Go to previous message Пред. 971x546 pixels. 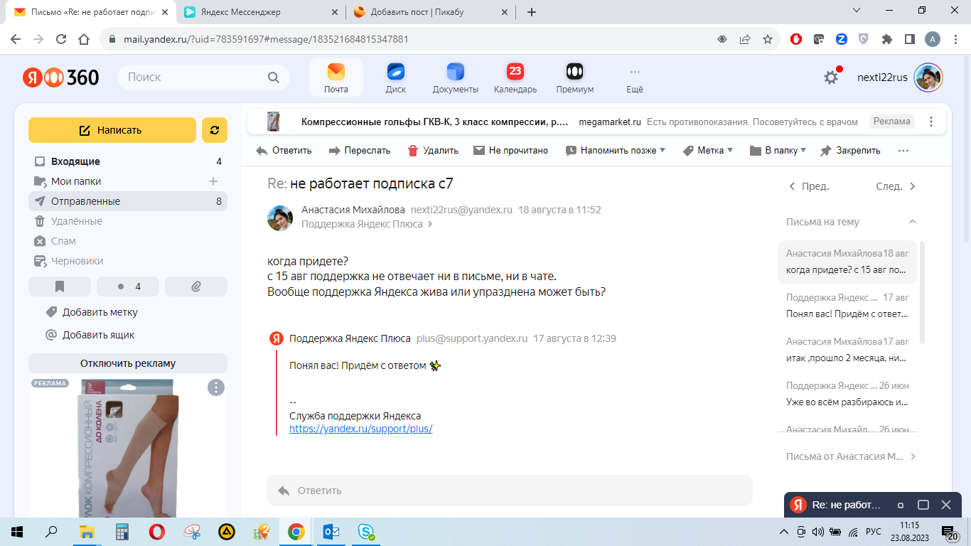tap(809, 186)
